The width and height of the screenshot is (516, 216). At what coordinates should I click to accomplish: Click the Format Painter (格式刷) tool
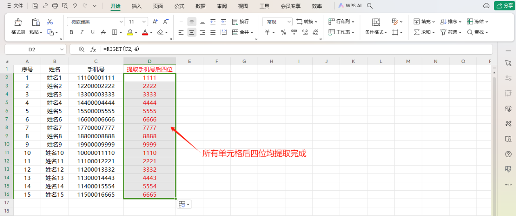(18, 27)
